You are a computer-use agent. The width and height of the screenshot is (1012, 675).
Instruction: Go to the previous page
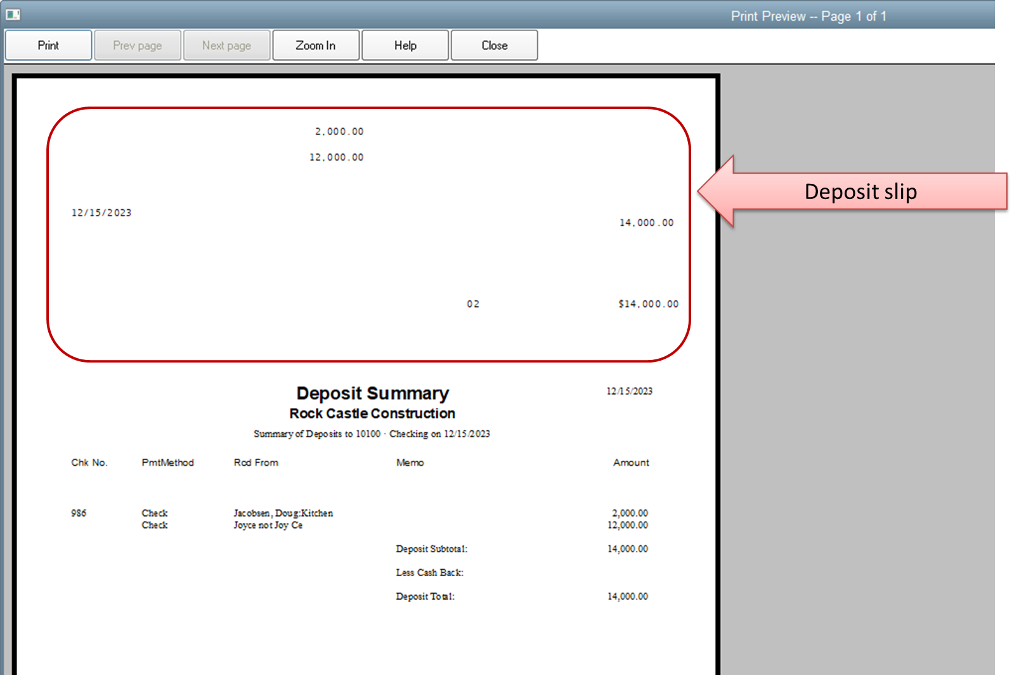pyautogui.click(x=138, y=46)
